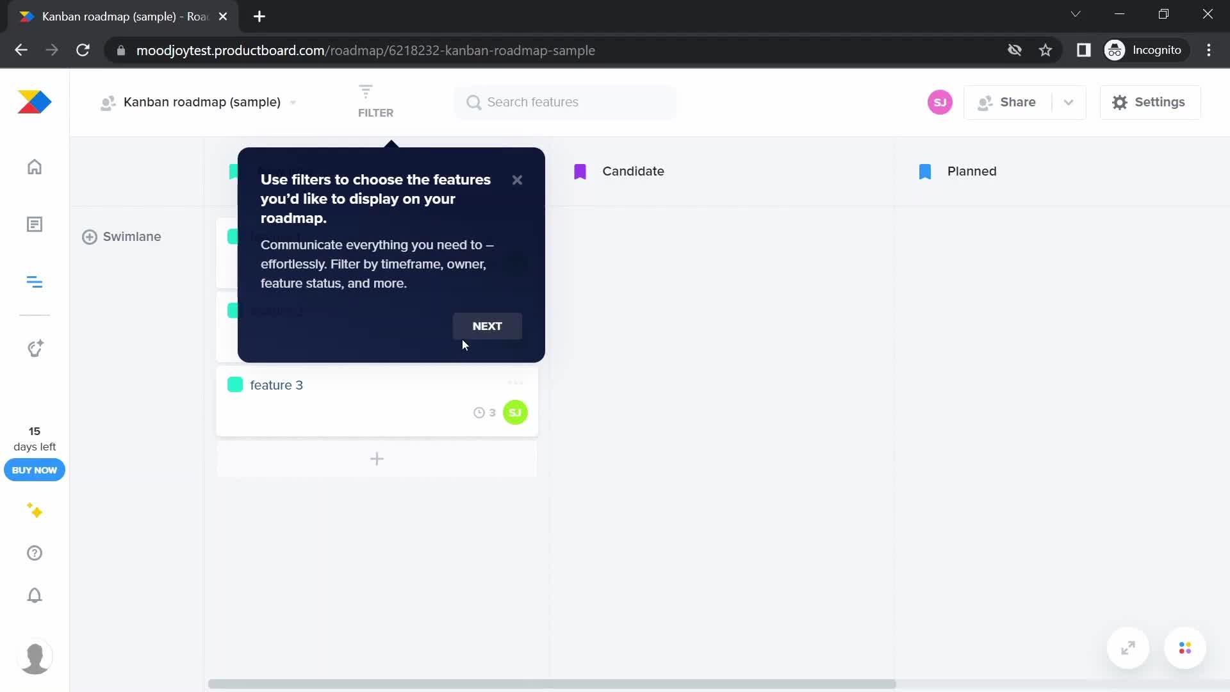Viewport: 1230px width, 692px height.
Task: Click the horizontal scrollbar at the bottom
Action: (x=552, y=684)
